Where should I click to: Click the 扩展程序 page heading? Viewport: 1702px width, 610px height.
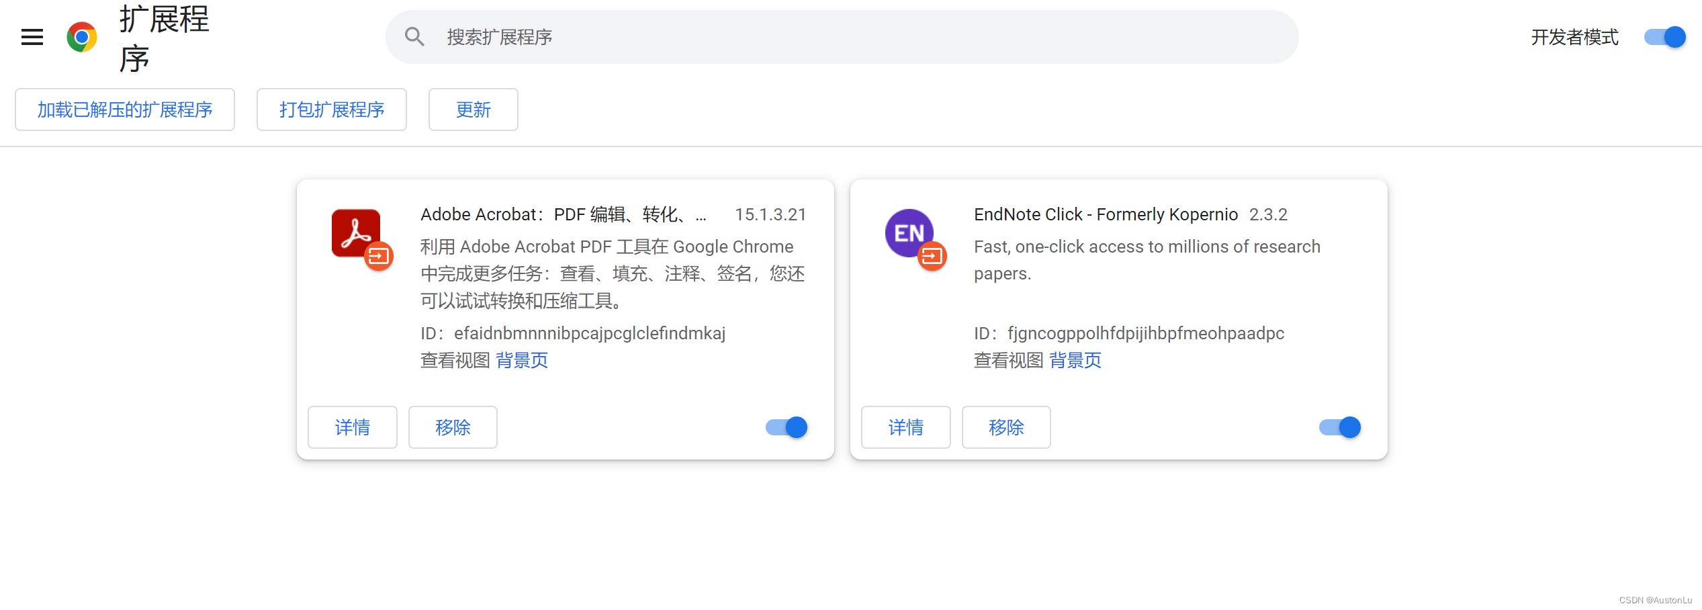[164, 38]
